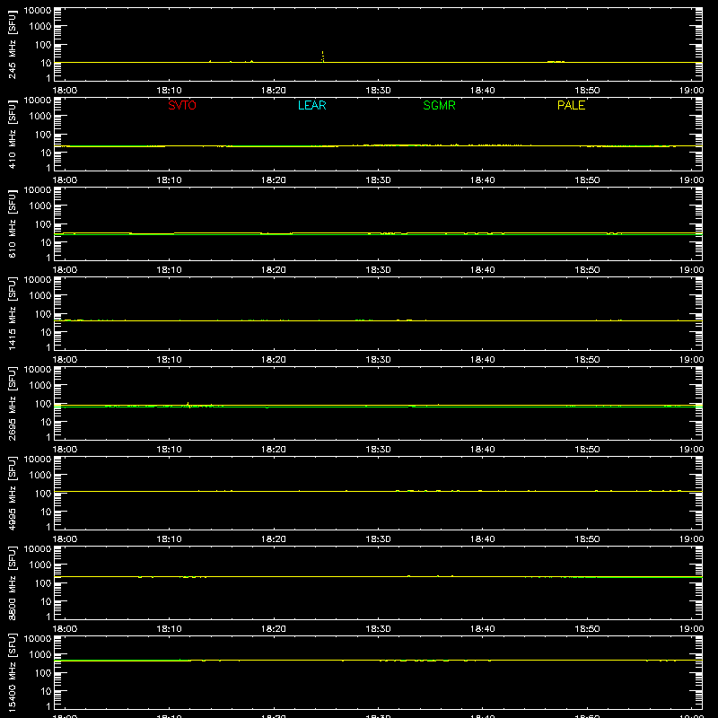718x718 pixels.
Task: Click 18:30 tick label under 245 MHz panel
Action: (378, 91)
